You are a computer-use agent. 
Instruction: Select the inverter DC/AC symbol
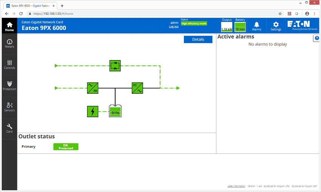[x=137, y=88]
